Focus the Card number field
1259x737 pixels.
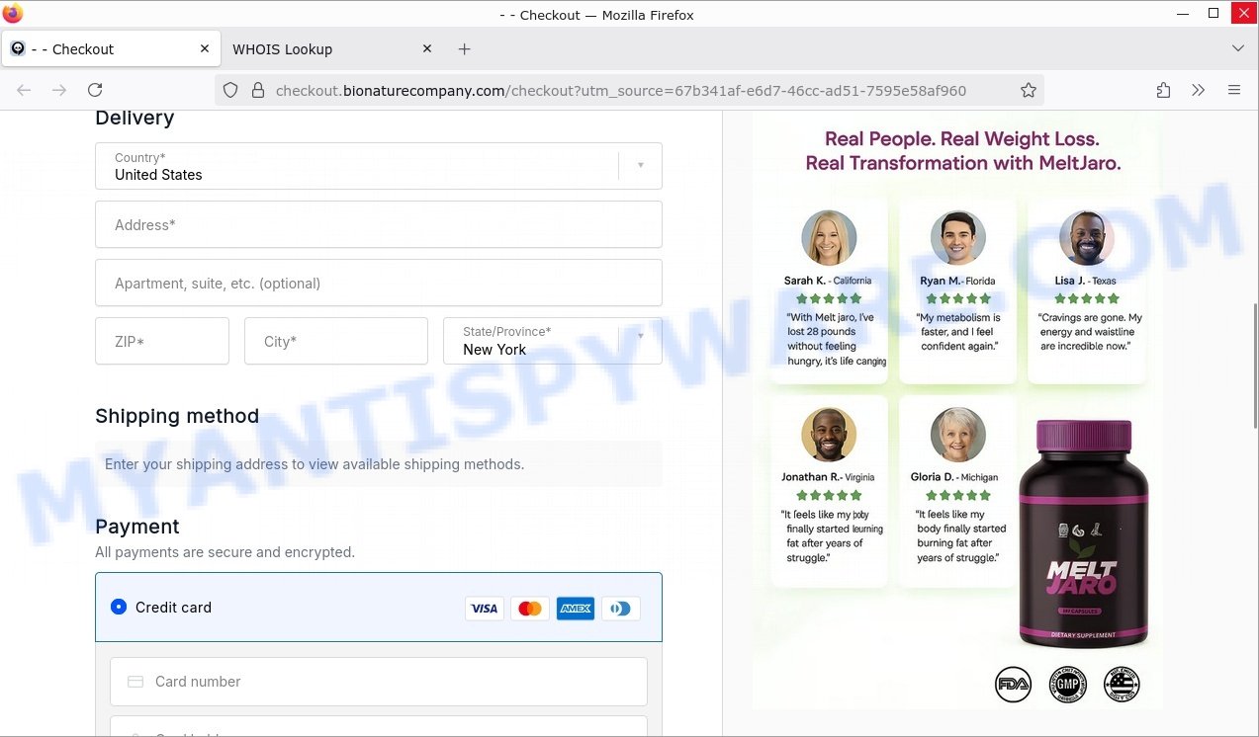click(378, 682)
